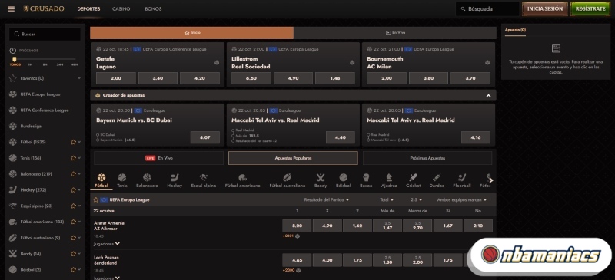Star Fútbol australiano (9) as favorite
Viewport: 615px width, 280px height.
(73, 238)
